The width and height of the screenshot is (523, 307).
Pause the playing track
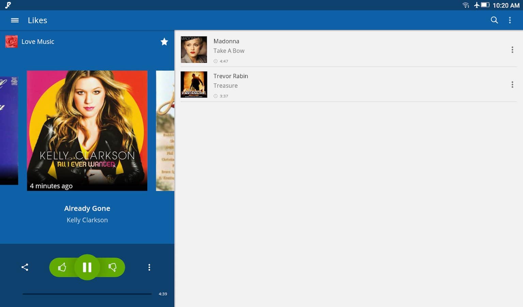[x=87, y=267]
